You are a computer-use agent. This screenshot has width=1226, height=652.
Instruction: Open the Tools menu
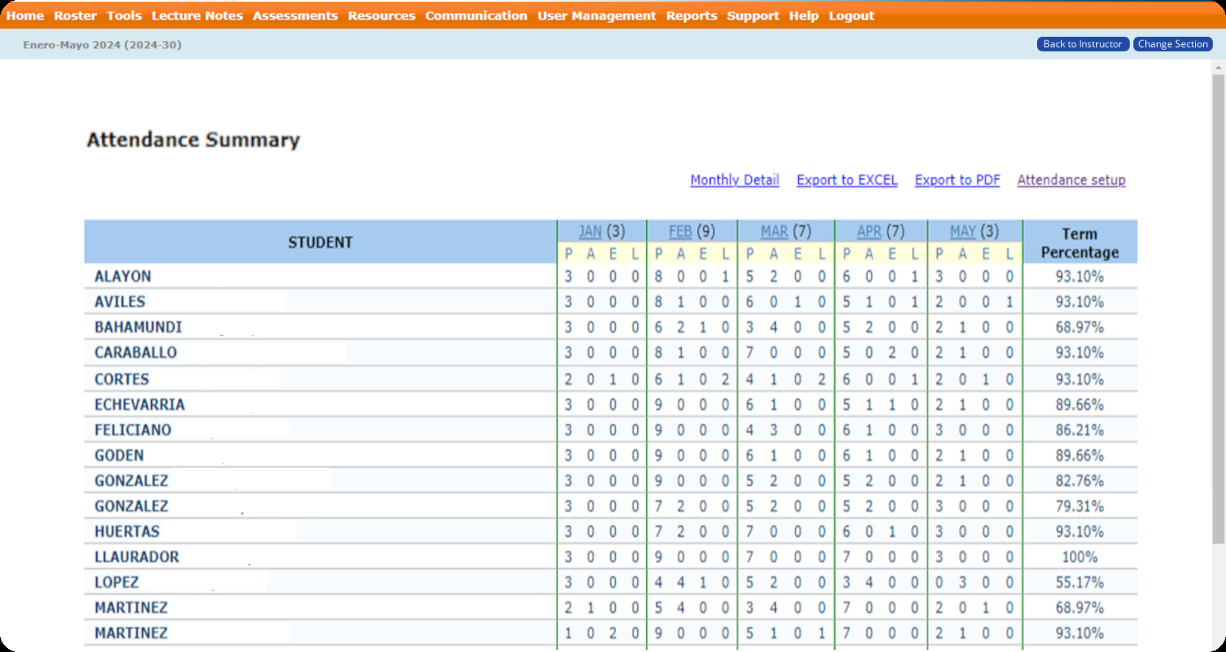tap(124, 15)
